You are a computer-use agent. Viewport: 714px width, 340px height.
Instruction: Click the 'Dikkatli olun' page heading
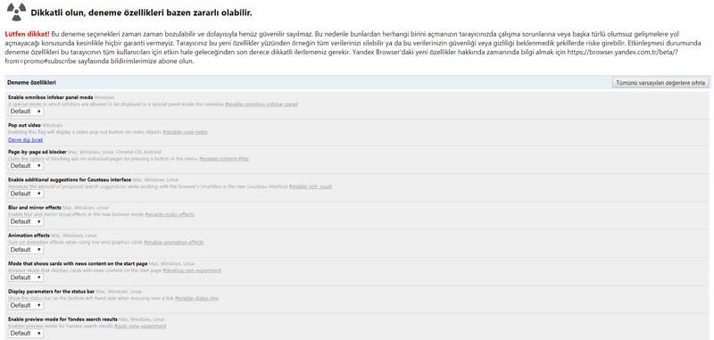[141, 12]
